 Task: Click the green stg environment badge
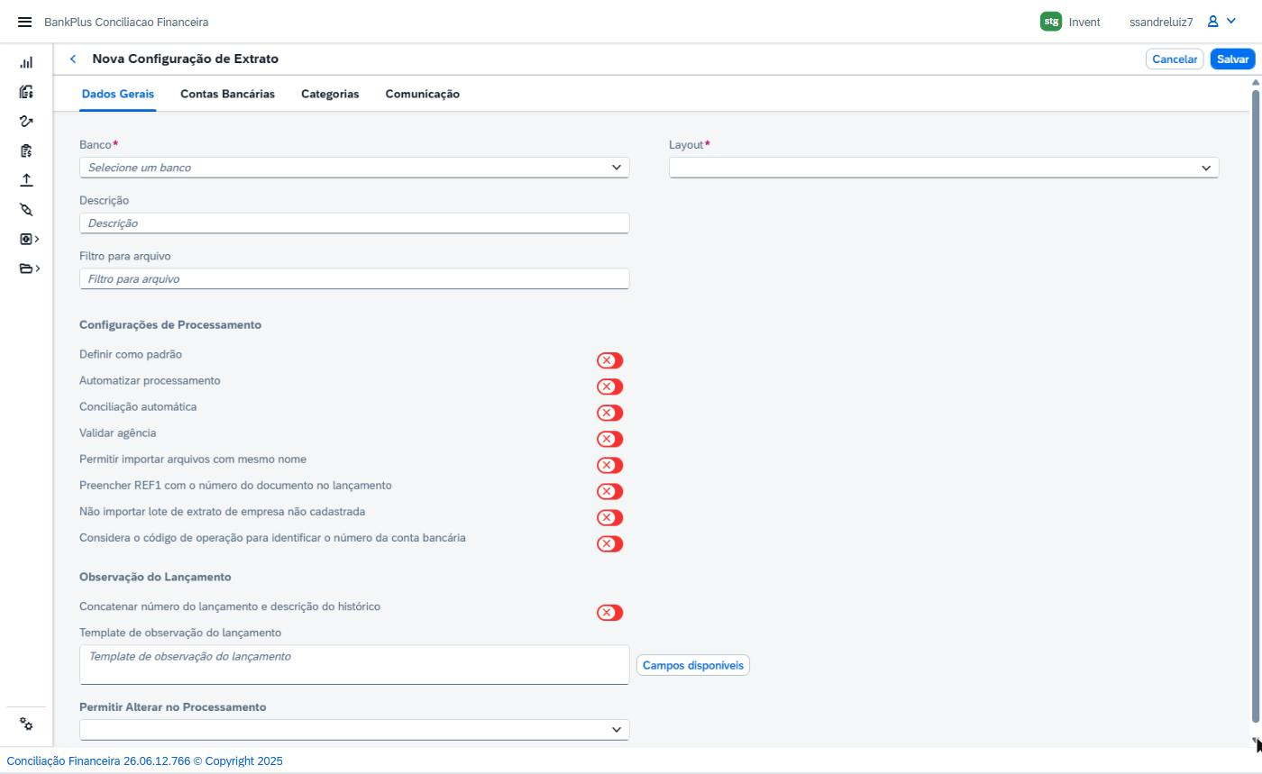tap(1051, 22)
